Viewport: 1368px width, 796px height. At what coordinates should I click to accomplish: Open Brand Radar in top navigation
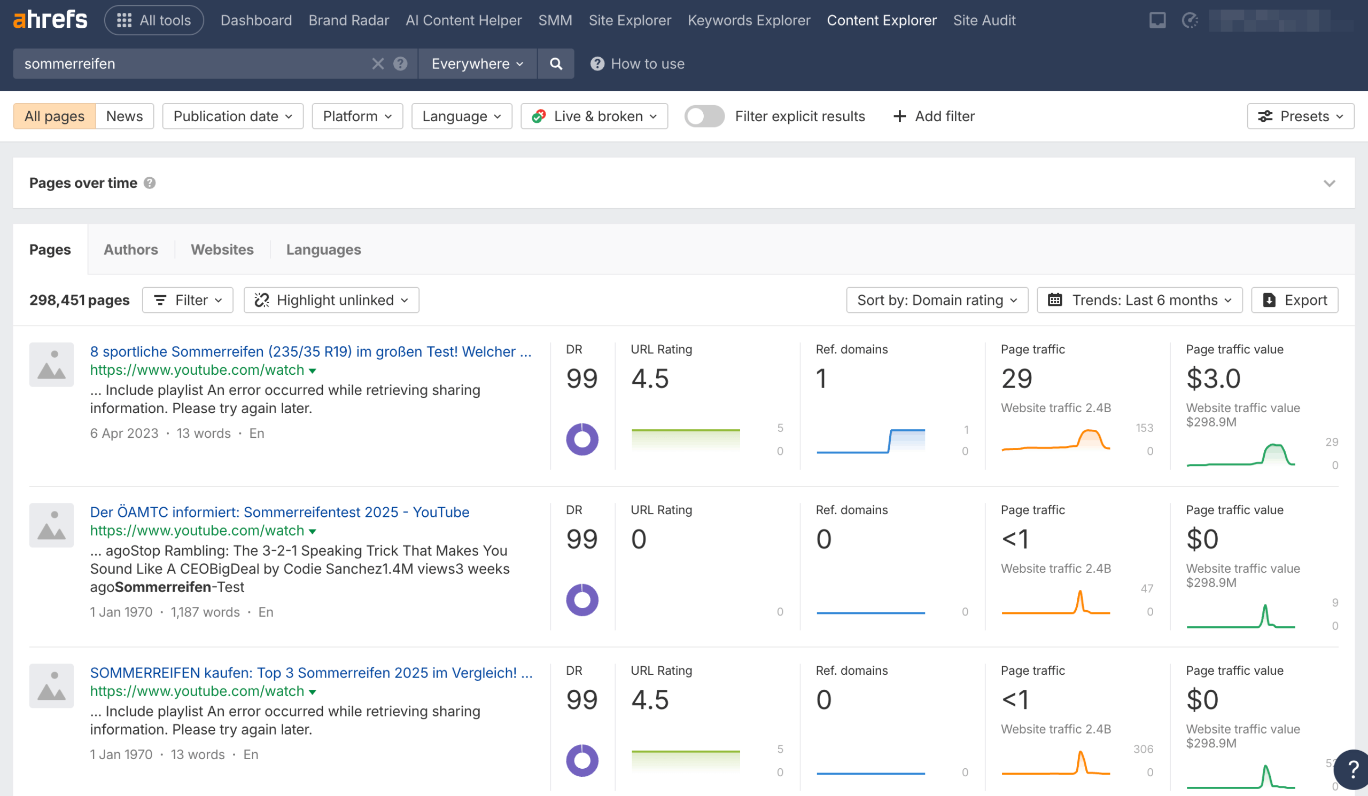pyautogui.click(x=348, y=20)
